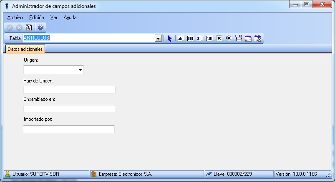Image resolution: width=335 pixels, height=182 pixels.
Task: Close the Administrador de campos adicionales window
Action: coord(322,5)
